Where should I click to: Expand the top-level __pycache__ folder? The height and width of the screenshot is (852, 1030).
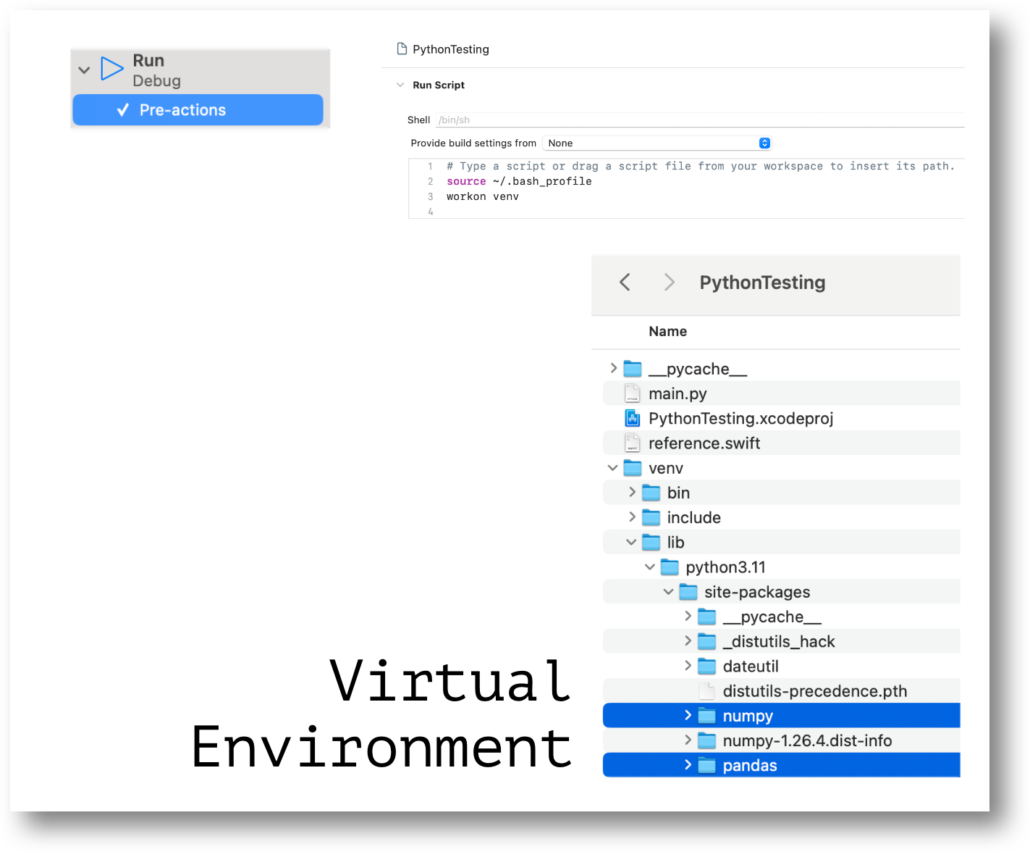[x=614, y=368]
